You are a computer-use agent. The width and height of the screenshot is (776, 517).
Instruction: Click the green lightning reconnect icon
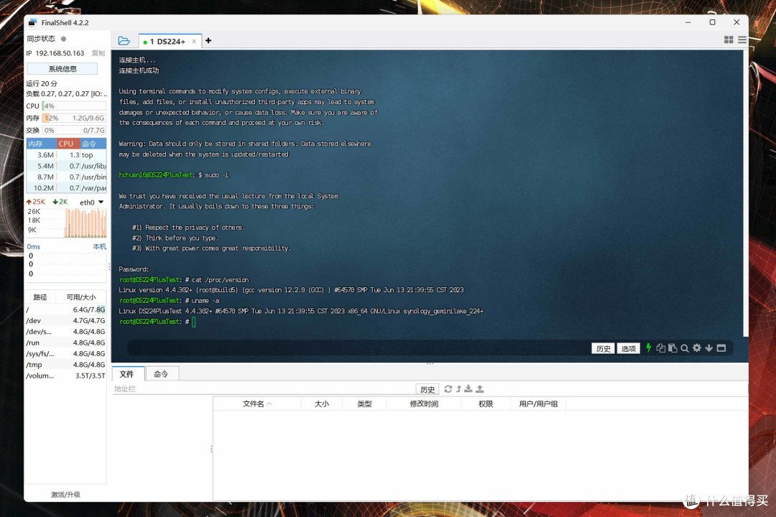click(648, 348)
